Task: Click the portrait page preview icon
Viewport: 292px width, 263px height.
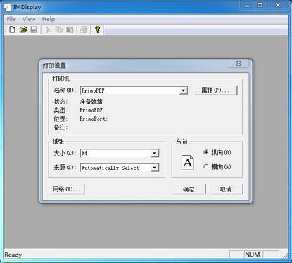Action: tap(188, 163)
